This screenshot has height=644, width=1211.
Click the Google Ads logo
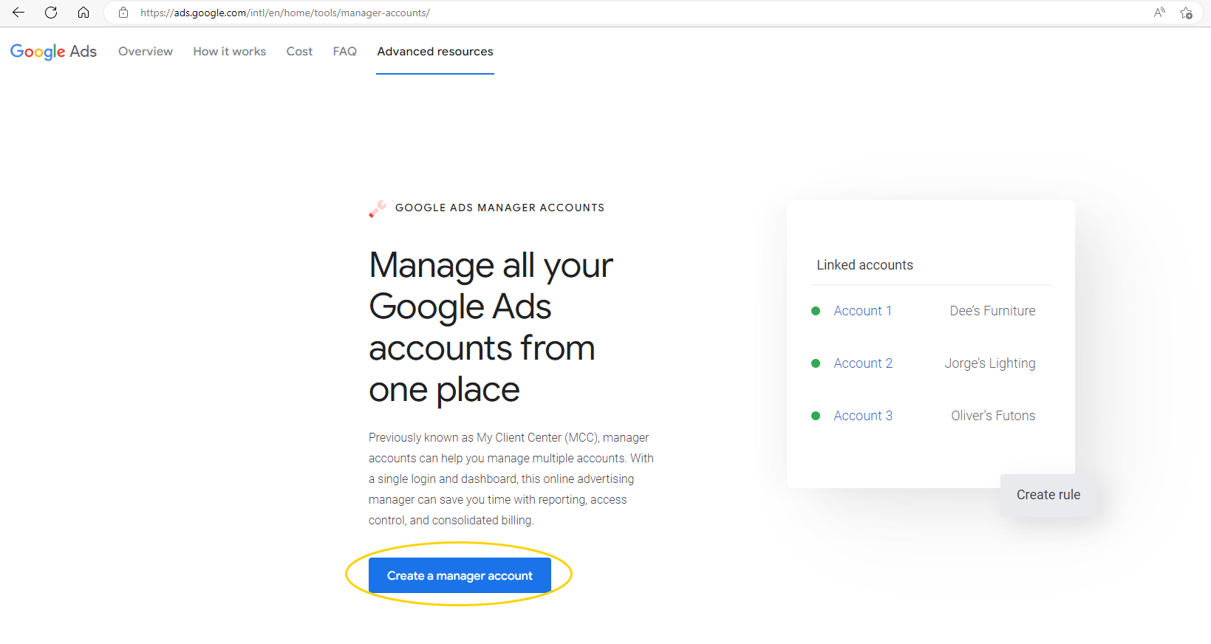coord(53,51)
